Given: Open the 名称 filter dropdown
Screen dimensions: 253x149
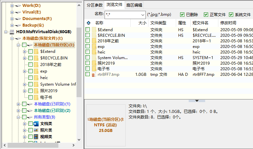Looking at the screenshot, I should click(x=142, y=15).
